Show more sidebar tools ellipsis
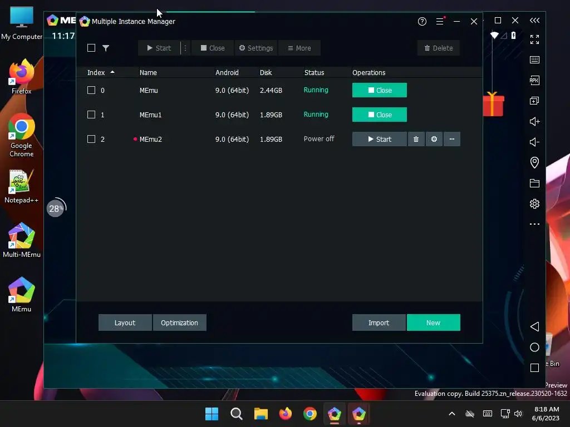The width and height of the screenshot is (570, 427). (x=534, y=224)
